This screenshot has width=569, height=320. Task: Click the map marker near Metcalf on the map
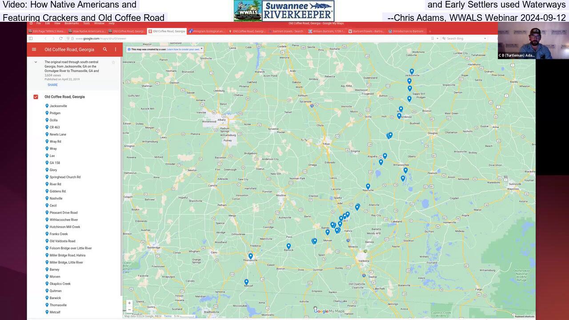point(246,282)
